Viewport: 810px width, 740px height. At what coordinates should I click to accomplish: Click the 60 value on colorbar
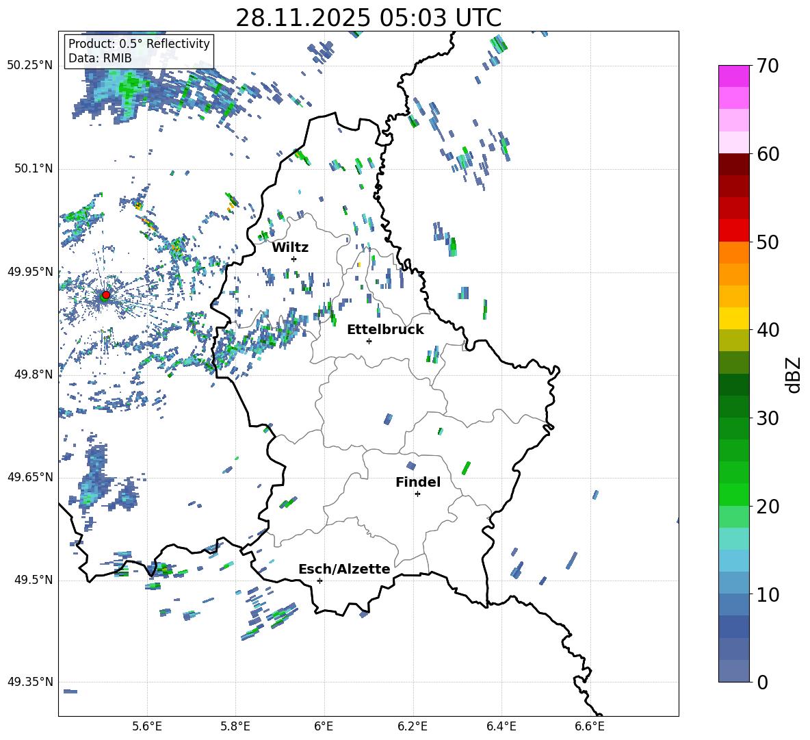click(767, 154)
